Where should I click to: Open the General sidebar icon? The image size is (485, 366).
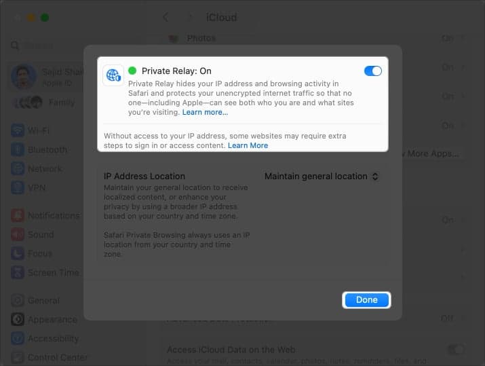(x=18, y=300)
